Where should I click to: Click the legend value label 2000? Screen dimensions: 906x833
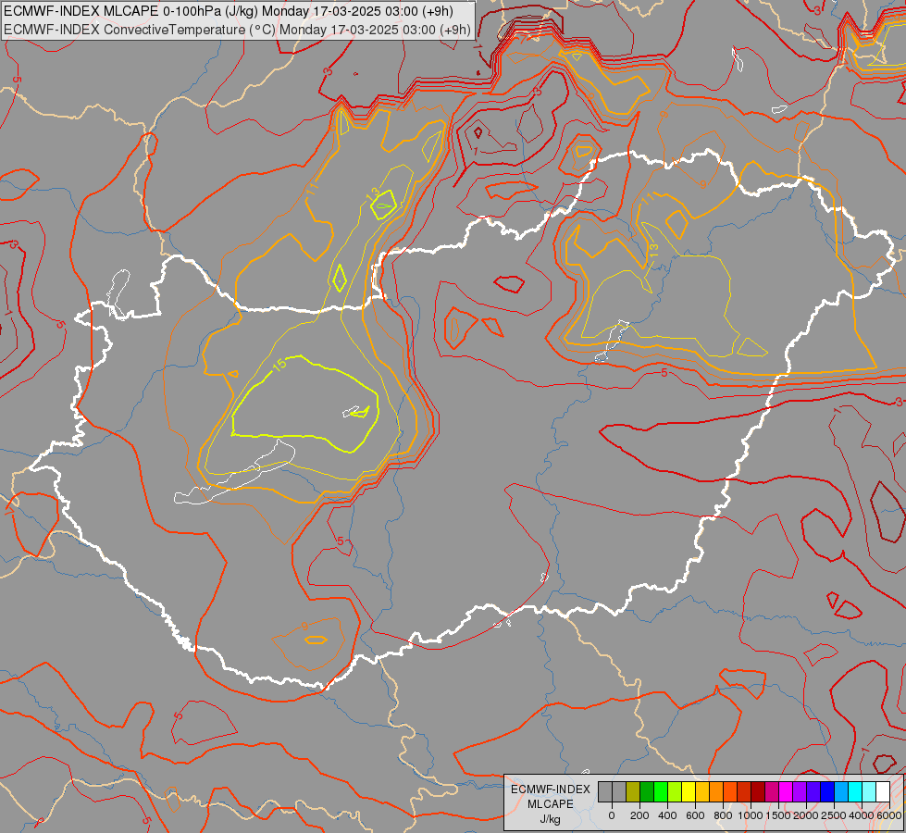coord(806,815)
